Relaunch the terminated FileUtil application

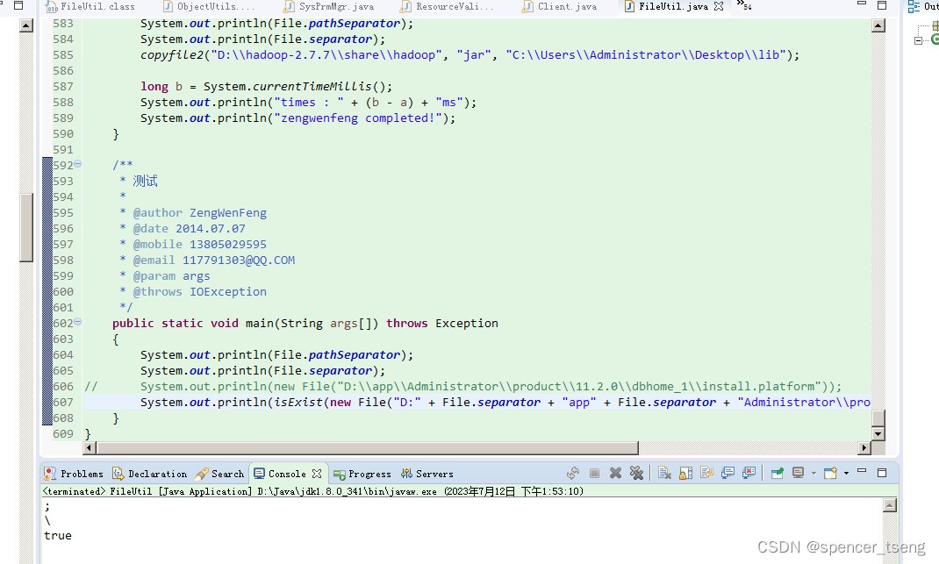click(571, 473)
